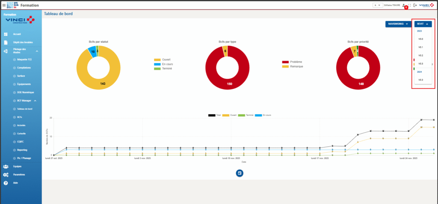This screenshot has width=438, height=204.
Task: Collapse the REVIT dropdown
Action: coord(423,24)
